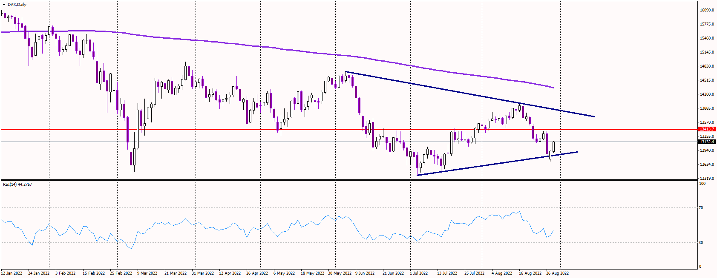Click the 18 May 2022 date label

coord(312,273)
